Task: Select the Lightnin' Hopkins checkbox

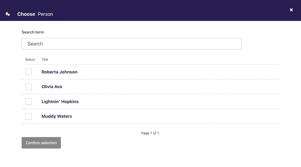Action: pos(28,101)
